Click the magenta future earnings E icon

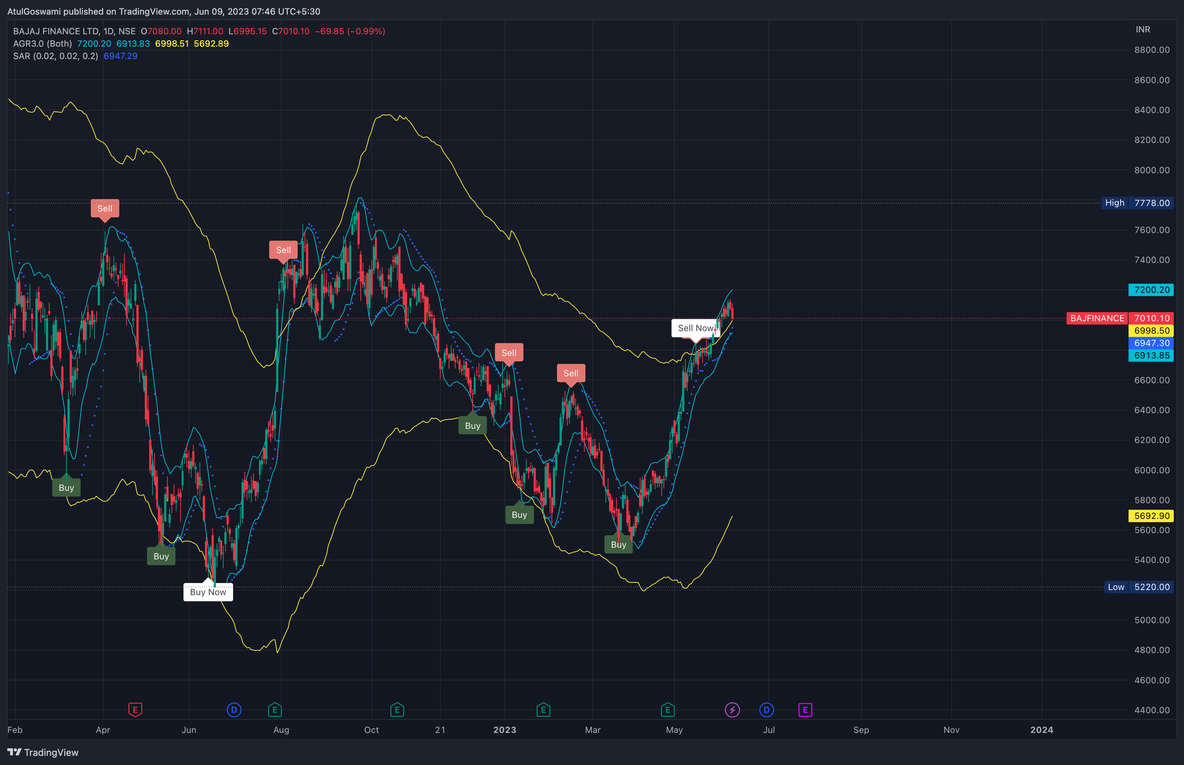805,710
